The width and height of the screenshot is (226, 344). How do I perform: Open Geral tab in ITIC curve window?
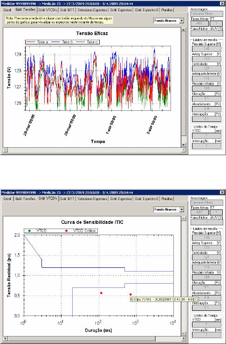tap(7, 199)
